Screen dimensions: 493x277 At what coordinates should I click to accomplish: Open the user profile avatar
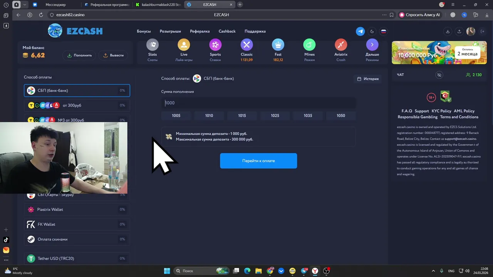click(471, 32)
